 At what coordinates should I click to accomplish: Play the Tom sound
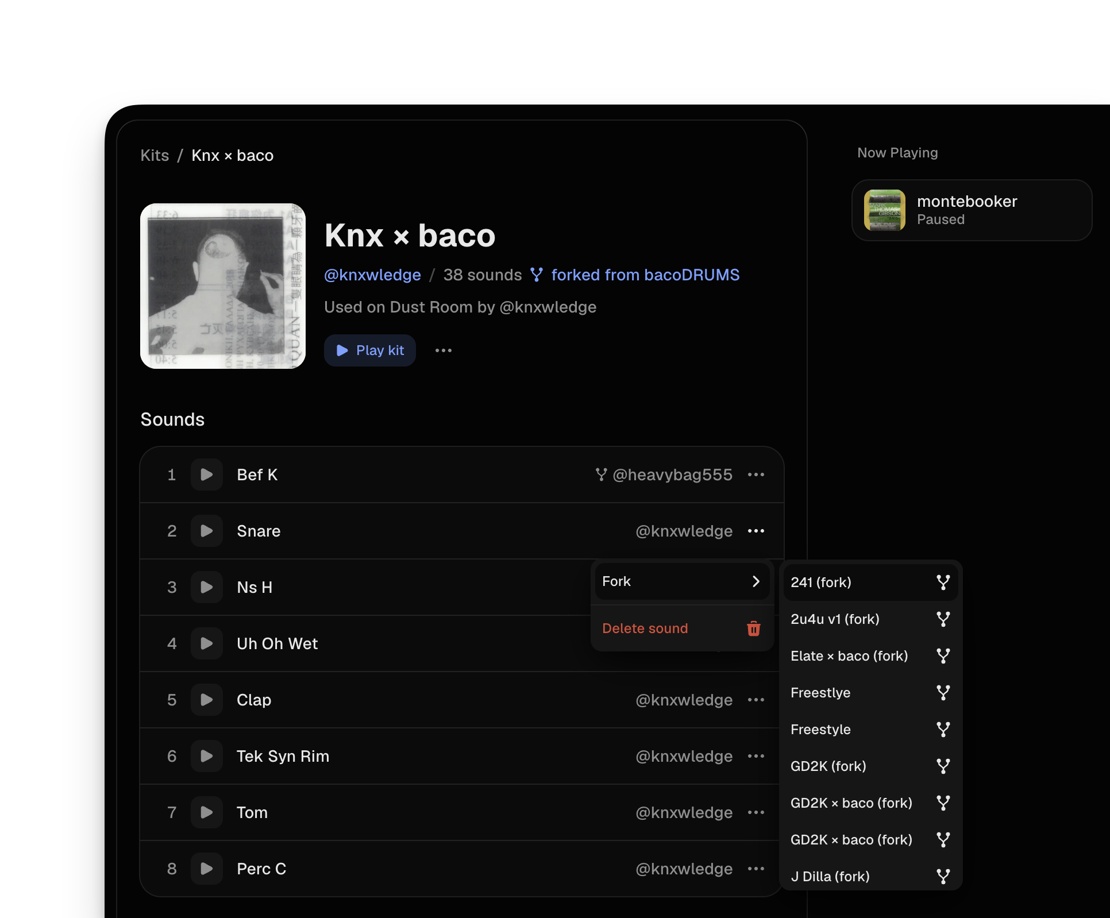[206, 812]
